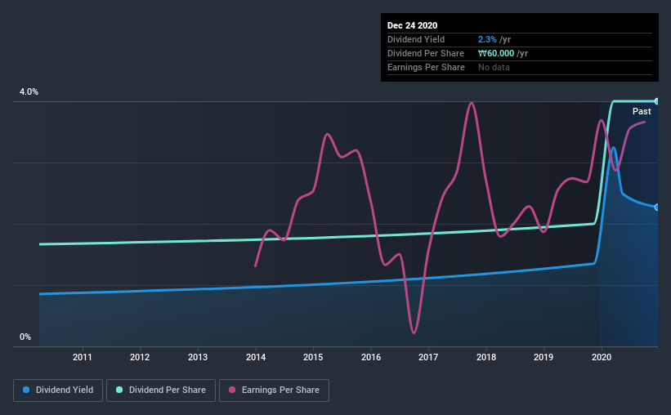Image resolution: width=671 pixels, height=415 pixels.
Task: Click the 4.0% y-axis label
Action: pos(29,92)
